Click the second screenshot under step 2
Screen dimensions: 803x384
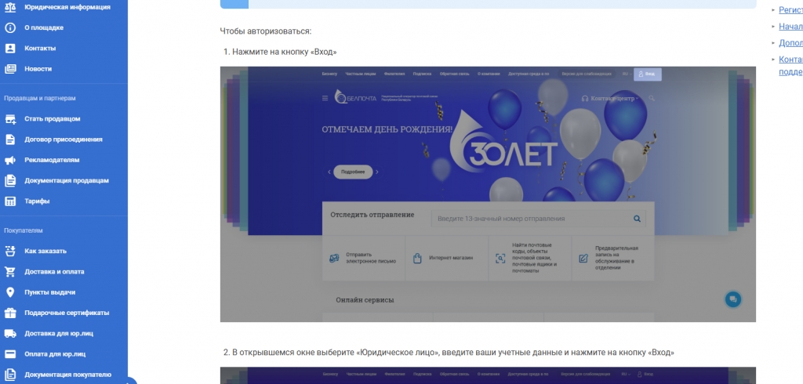[x=488, y=375]
